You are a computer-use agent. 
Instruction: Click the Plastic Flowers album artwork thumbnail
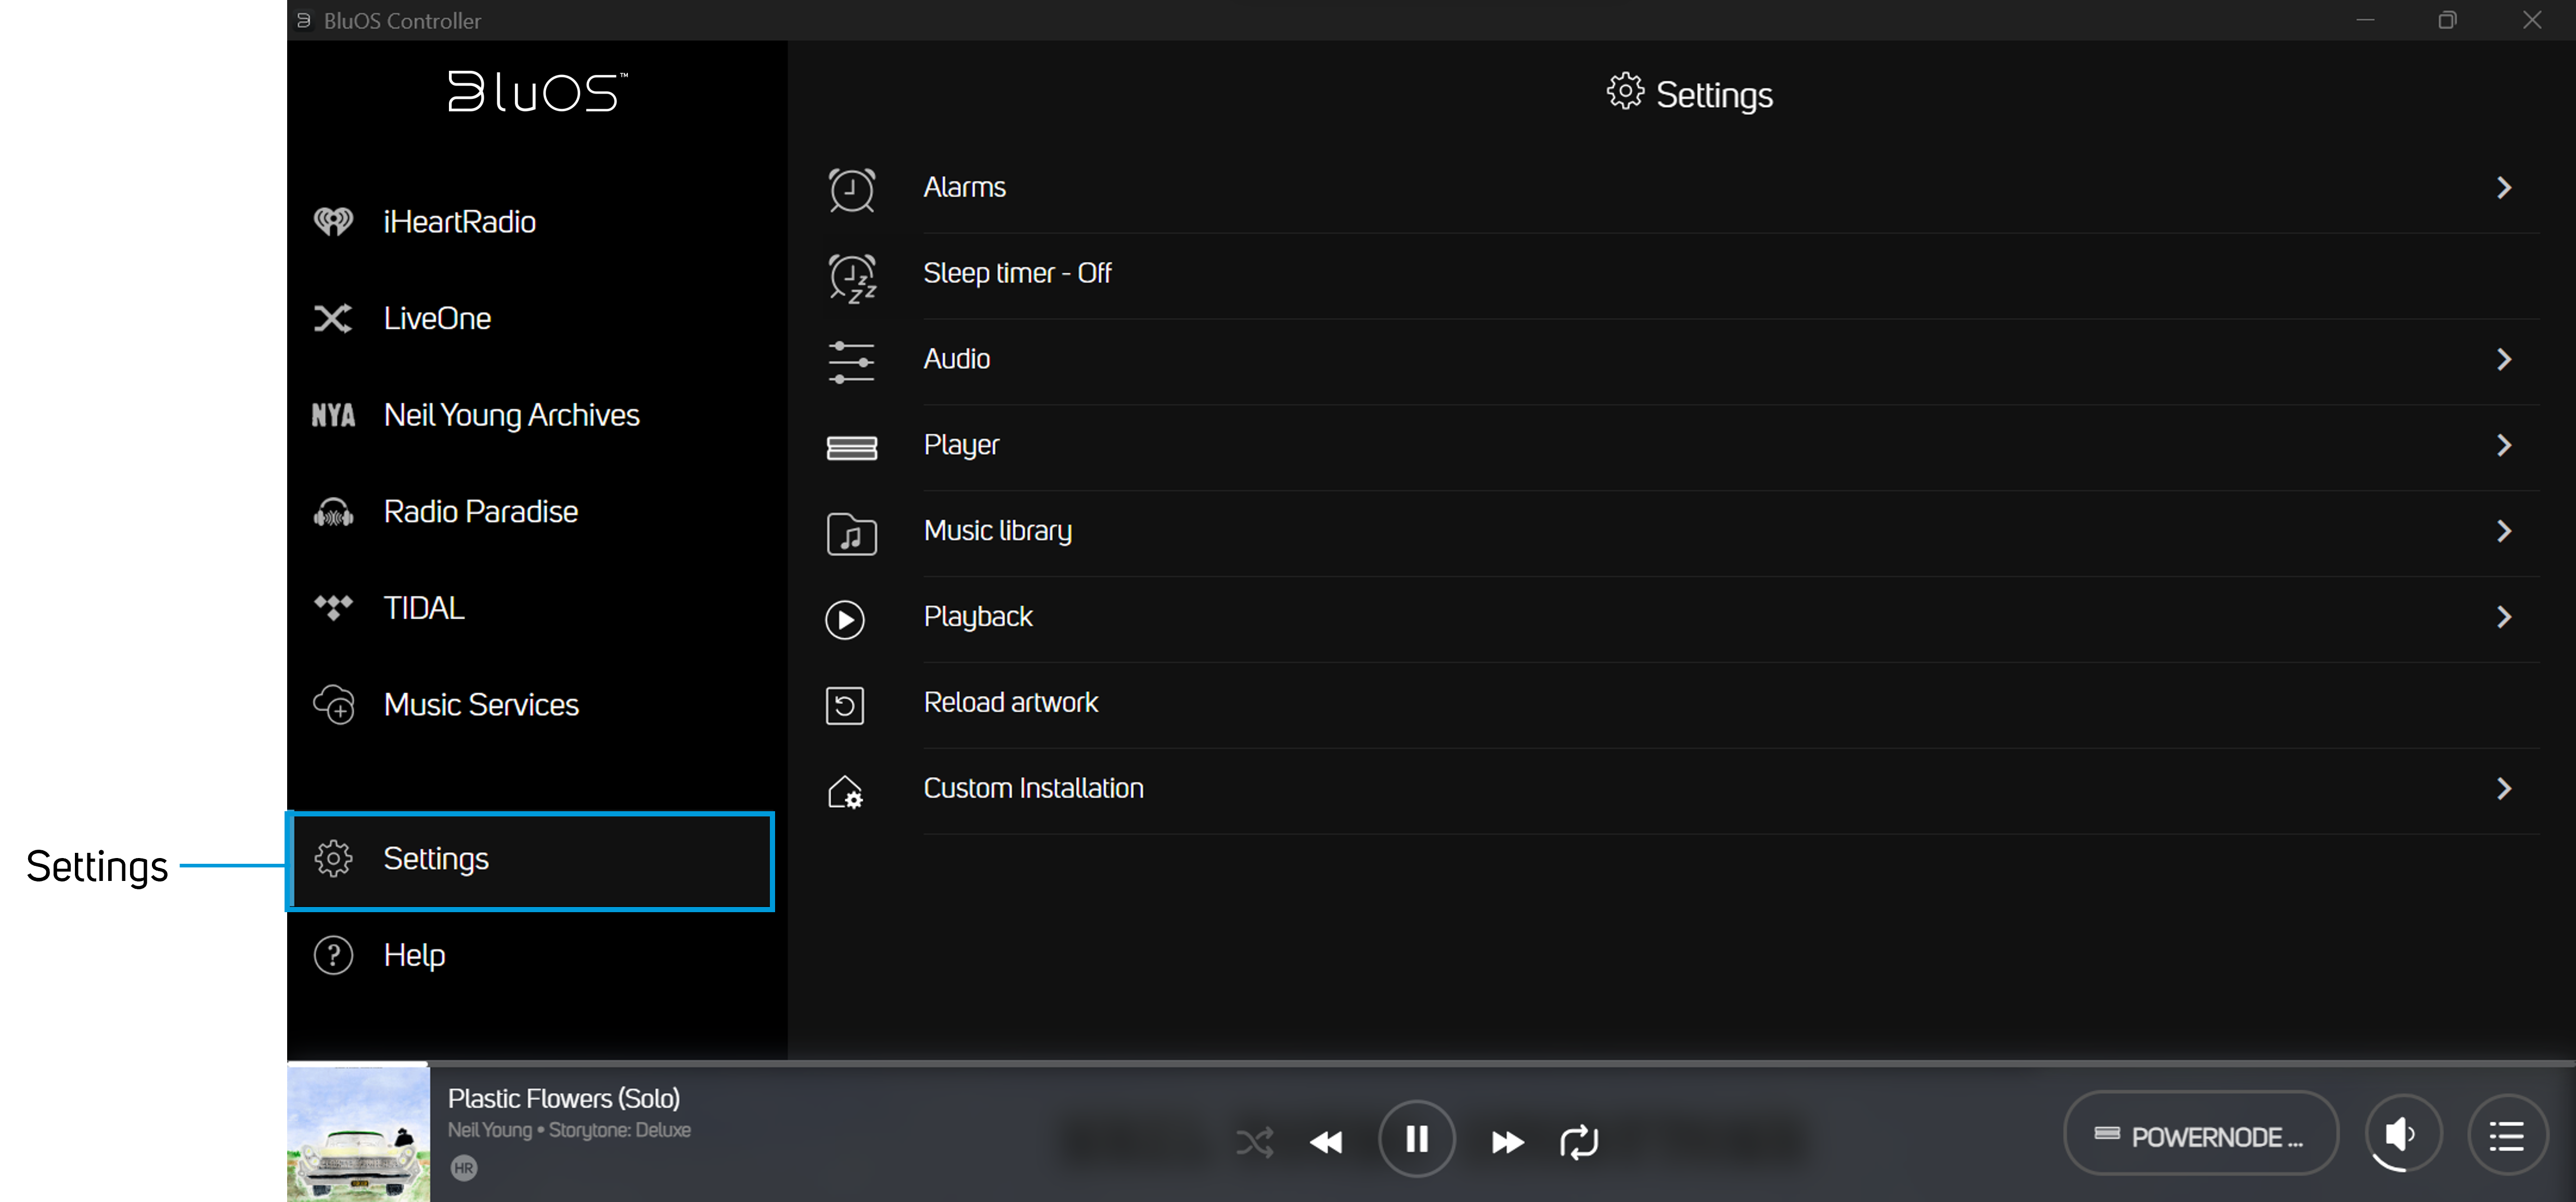(x=358, y=1133)
